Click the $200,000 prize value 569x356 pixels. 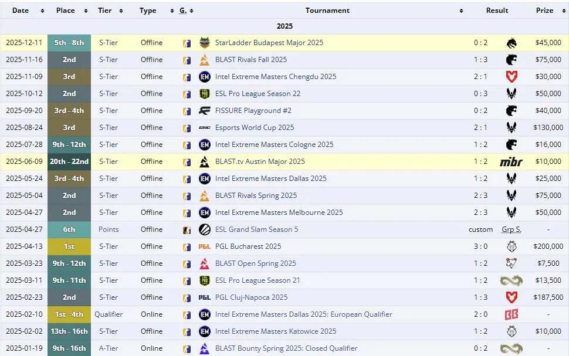(548, 247)
